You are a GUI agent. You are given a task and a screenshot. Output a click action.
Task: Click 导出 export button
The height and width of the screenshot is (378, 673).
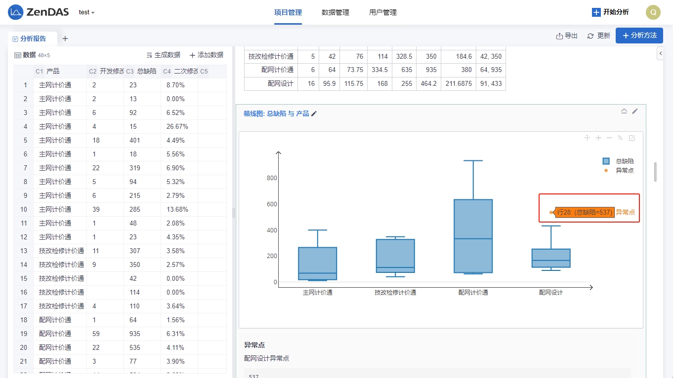(x=567, y=36)
